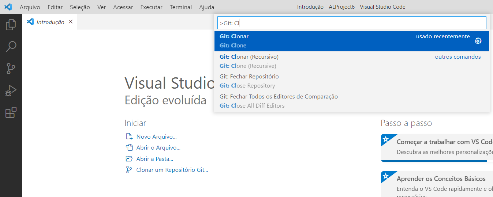Click the Passo a passo heading
Viewport: 493px width, 197px height.
tap(406, 123)
